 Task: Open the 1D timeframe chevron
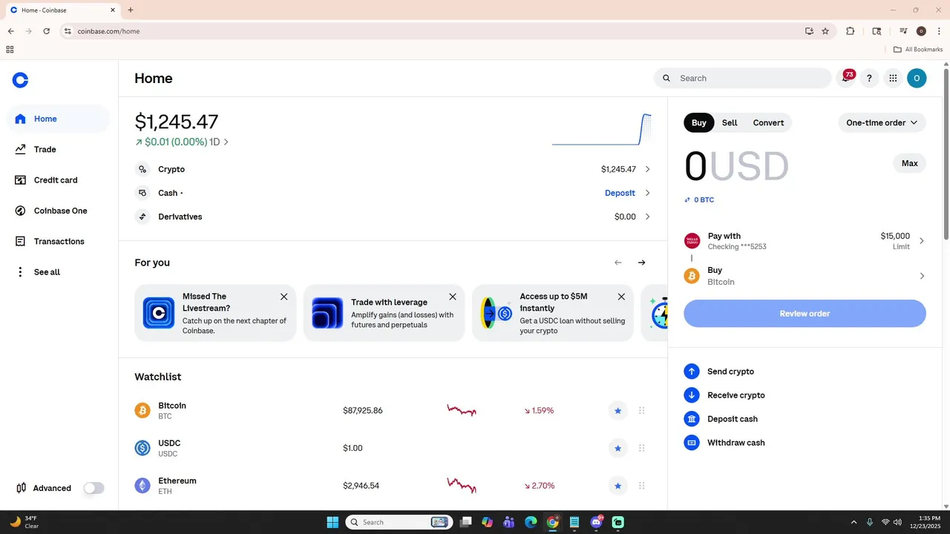coord(226,142)
